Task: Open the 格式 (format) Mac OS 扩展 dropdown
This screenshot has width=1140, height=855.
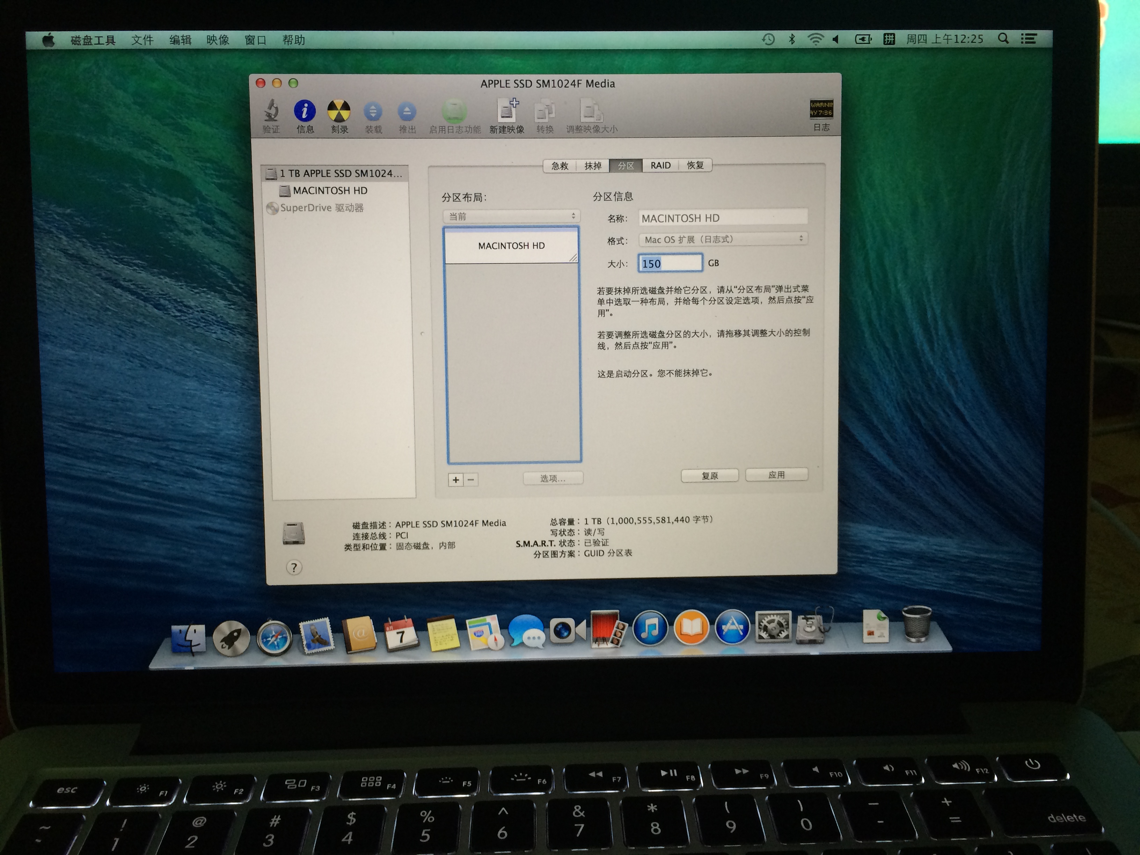Action: pyautogui.click(x=723, y=239)
